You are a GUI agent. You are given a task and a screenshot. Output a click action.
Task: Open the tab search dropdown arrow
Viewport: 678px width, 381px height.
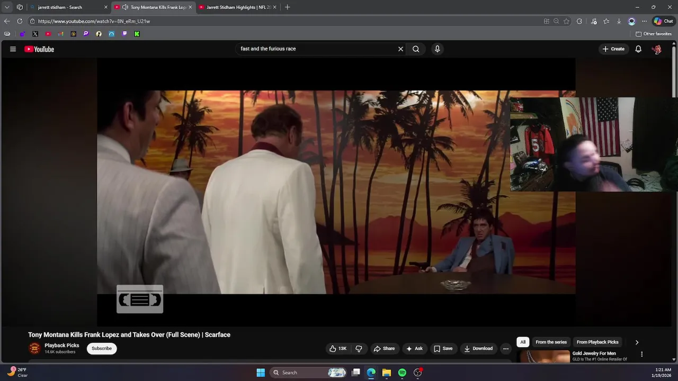[7, 7]
